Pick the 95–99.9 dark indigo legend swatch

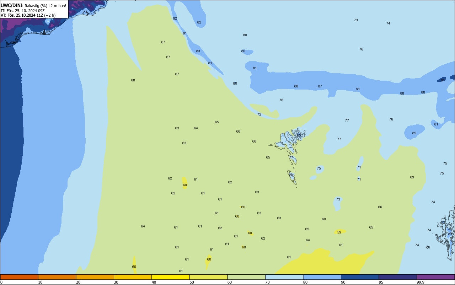pyautogui.click(x=398, y=277)
